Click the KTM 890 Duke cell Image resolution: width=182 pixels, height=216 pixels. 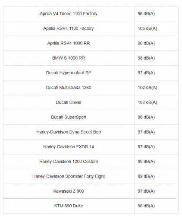tap(69, 206)
